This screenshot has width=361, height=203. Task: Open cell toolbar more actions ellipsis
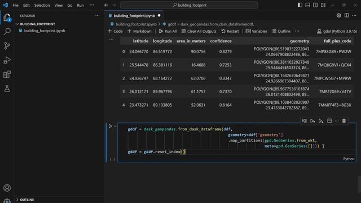click(x=337, y=121)
